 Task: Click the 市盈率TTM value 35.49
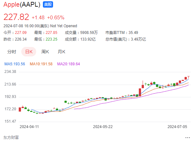point(133,33)
